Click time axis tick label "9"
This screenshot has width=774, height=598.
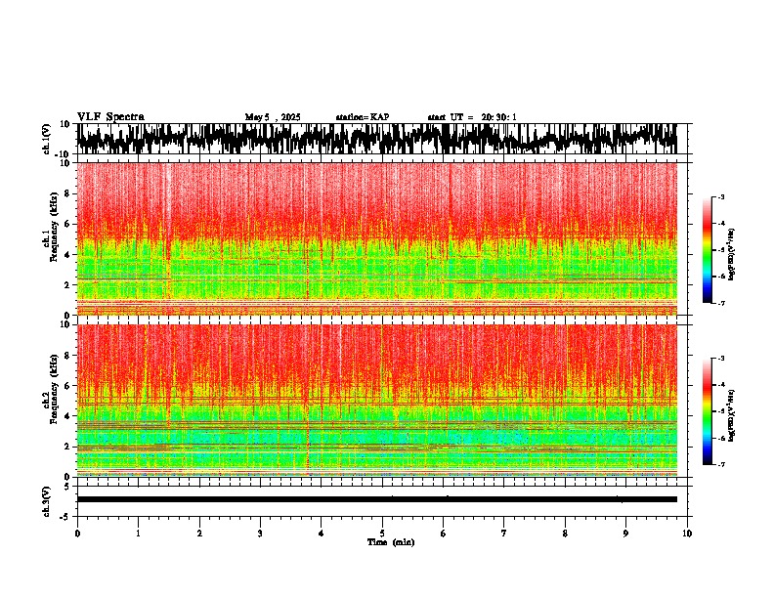pos(625,534)
